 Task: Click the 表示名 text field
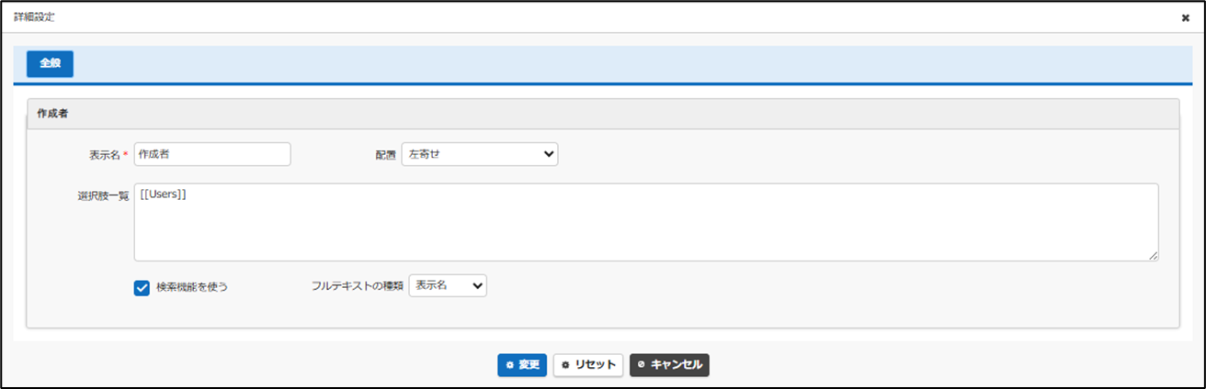212,155
